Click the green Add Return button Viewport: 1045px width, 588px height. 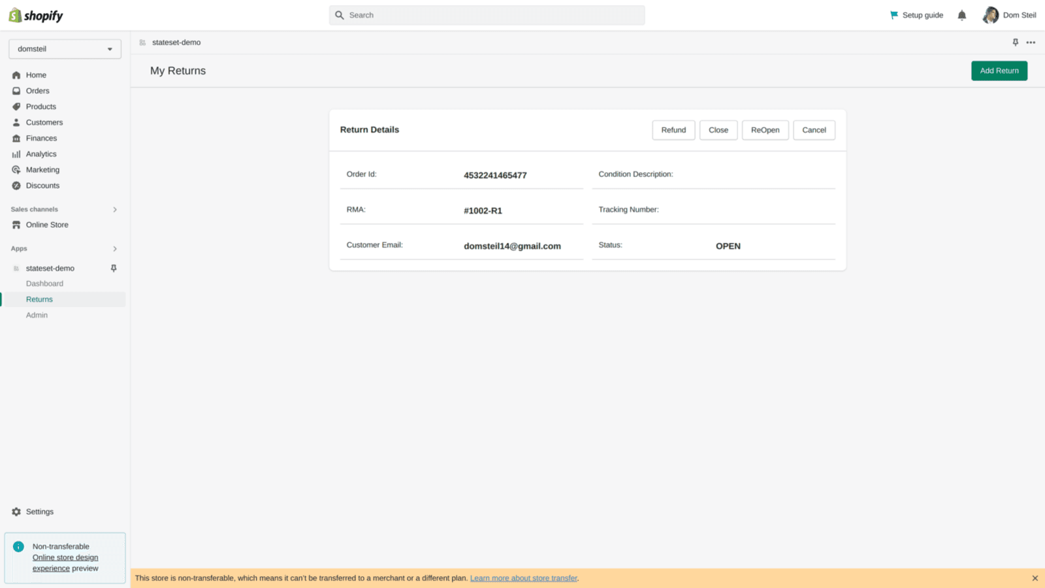[999, 71]
